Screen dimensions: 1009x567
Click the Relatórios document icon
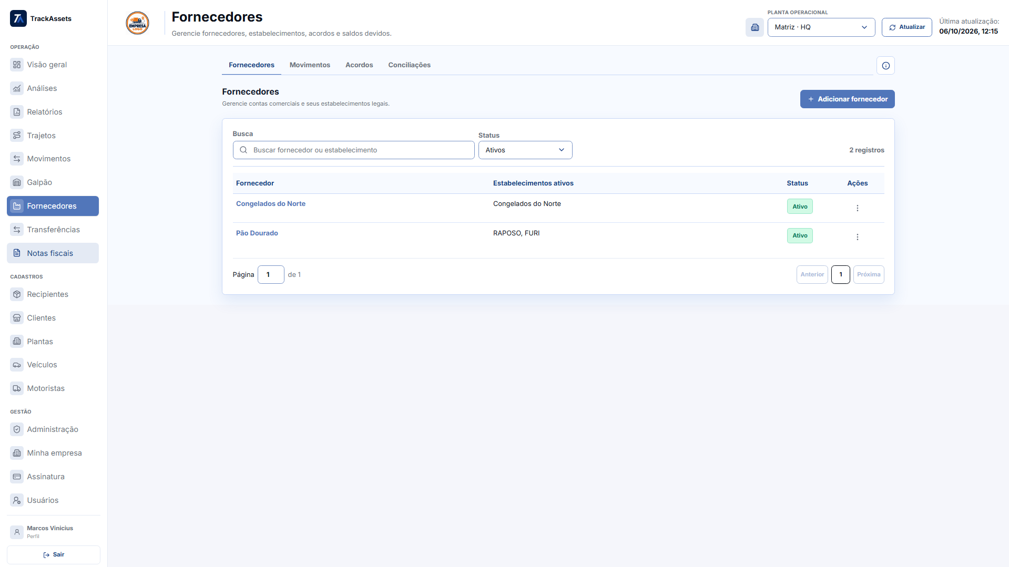(17, 112)
